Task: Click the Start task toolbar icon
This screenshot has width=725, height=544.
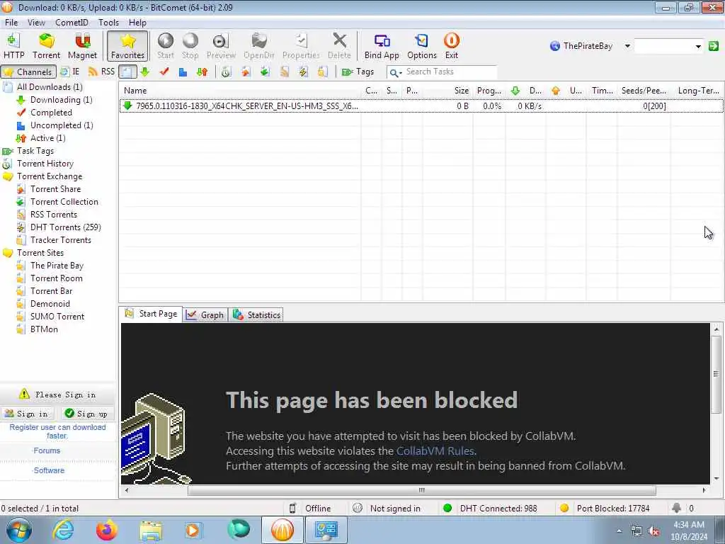Action: (166, 46)
